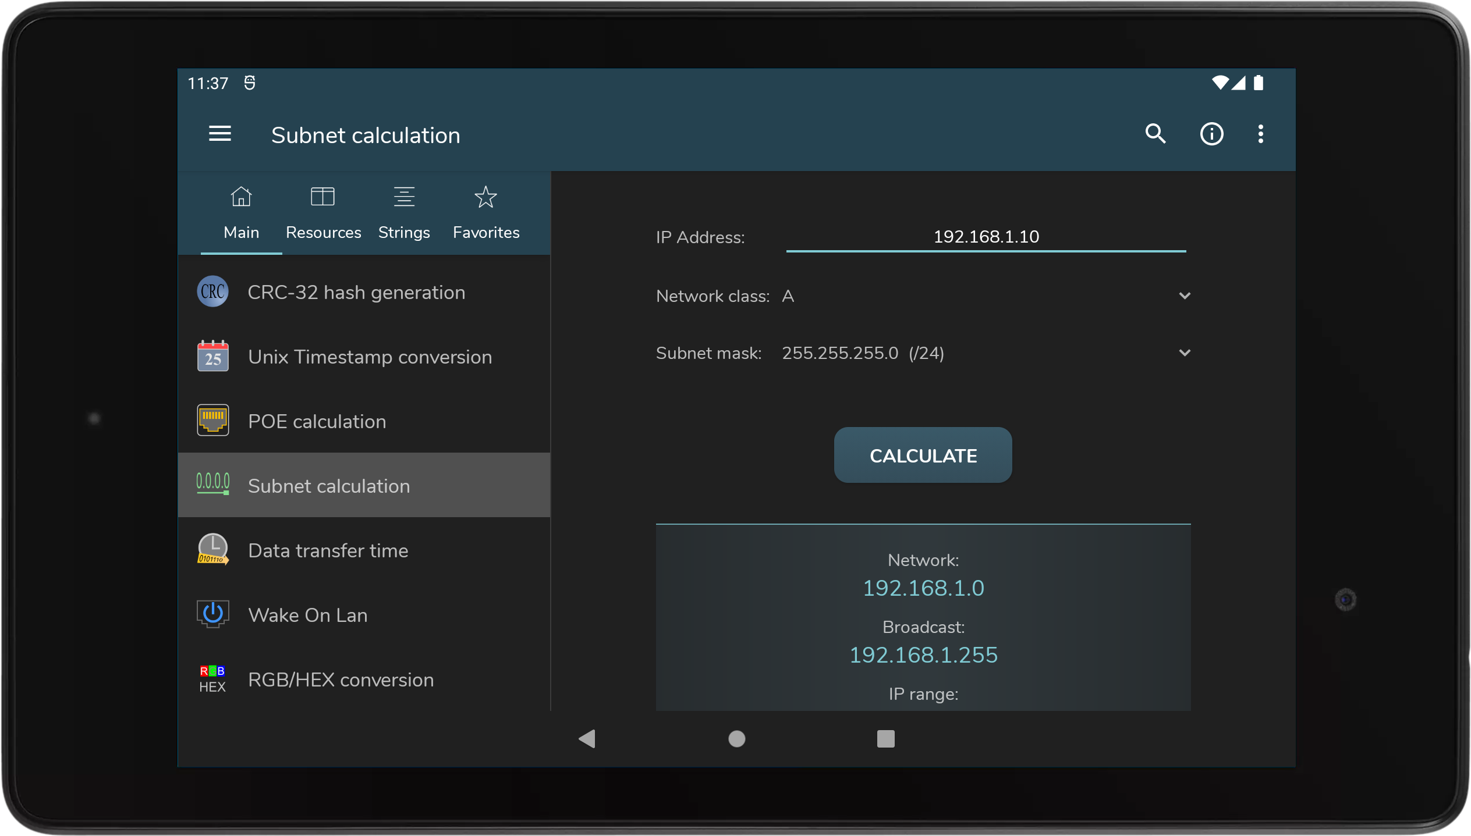Open POE calculation tool

364,421
